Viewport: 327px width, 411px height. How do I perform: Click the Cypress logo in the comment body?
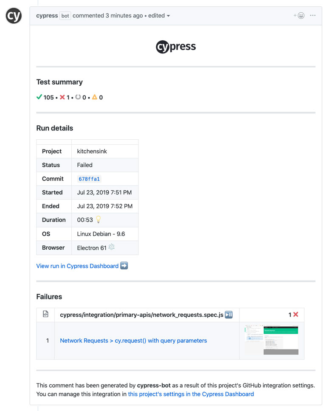tap(175, 46)
